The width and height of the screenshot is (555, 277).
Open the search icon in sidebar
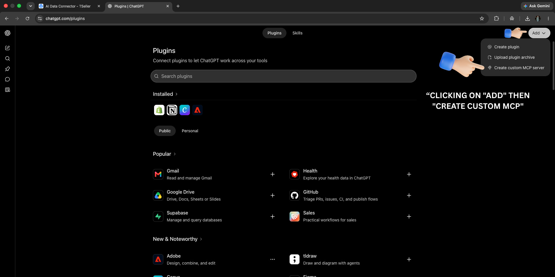click(8, 58)
